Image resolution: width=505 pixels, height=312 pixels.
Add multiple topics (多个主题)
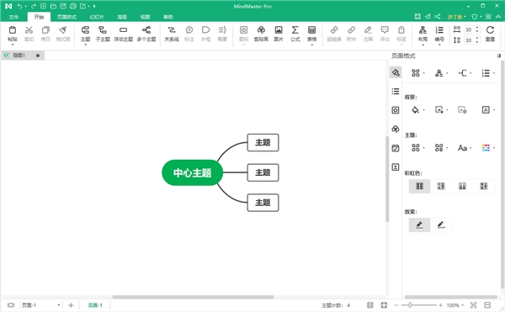pyautogui.click(x=146, y=34)
